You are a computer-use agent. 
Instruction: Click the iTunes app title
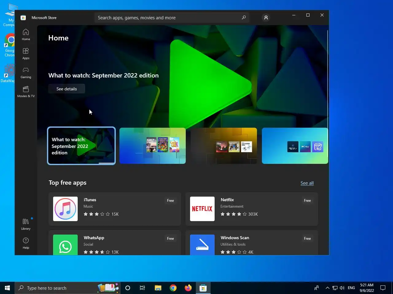tap(90, 200)
